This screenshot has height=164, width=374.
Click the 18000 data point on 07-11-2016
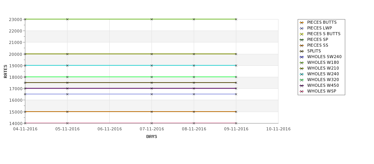[152, 77]
